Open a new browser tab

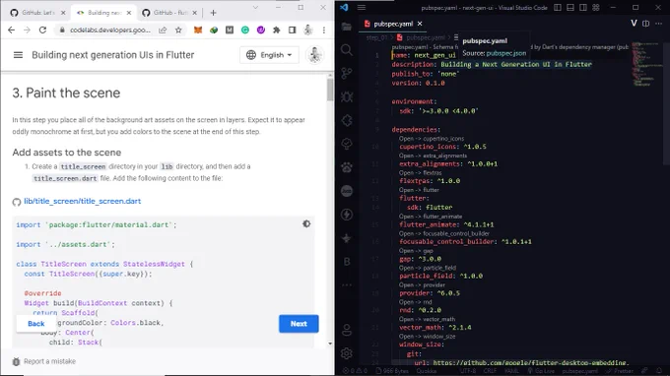coord(213,13)
